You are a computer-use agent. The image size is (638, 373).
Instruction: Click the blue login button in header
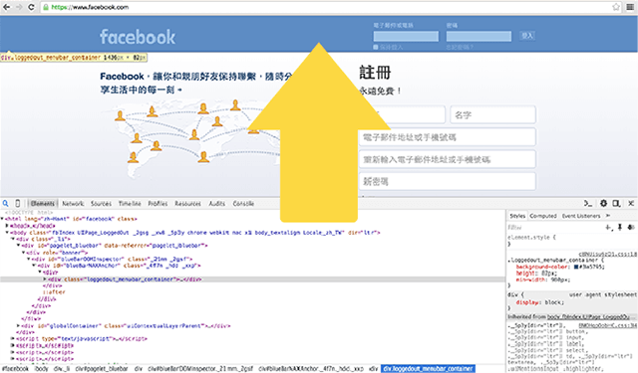point(527,36)
